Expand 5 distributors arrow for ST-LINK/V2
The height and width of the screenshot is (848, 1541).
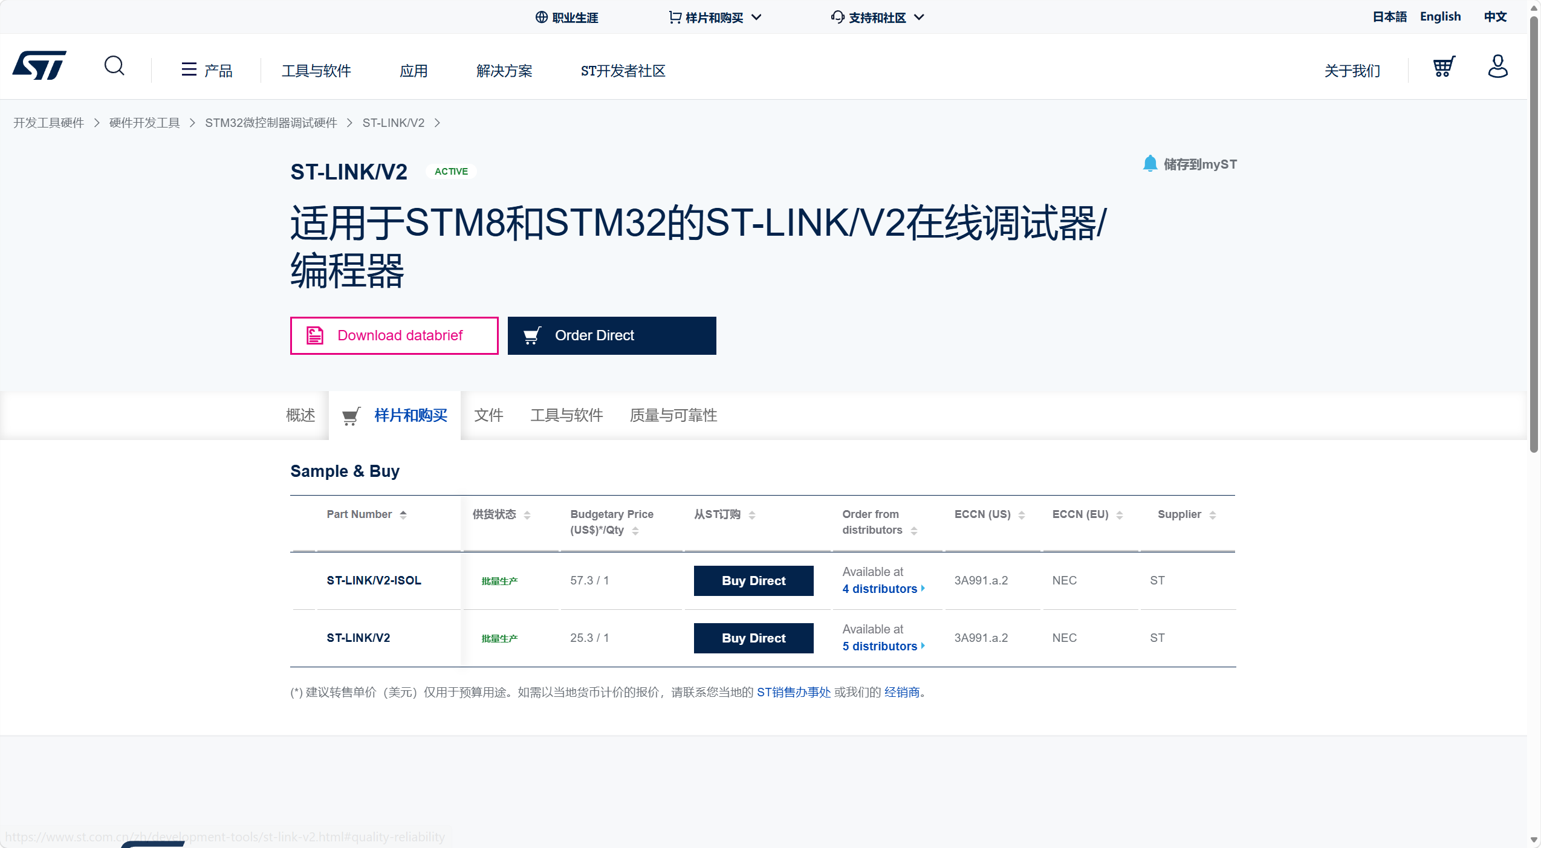coord(923,646)
